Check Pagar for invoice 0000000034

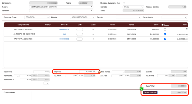tap(165, 29)
